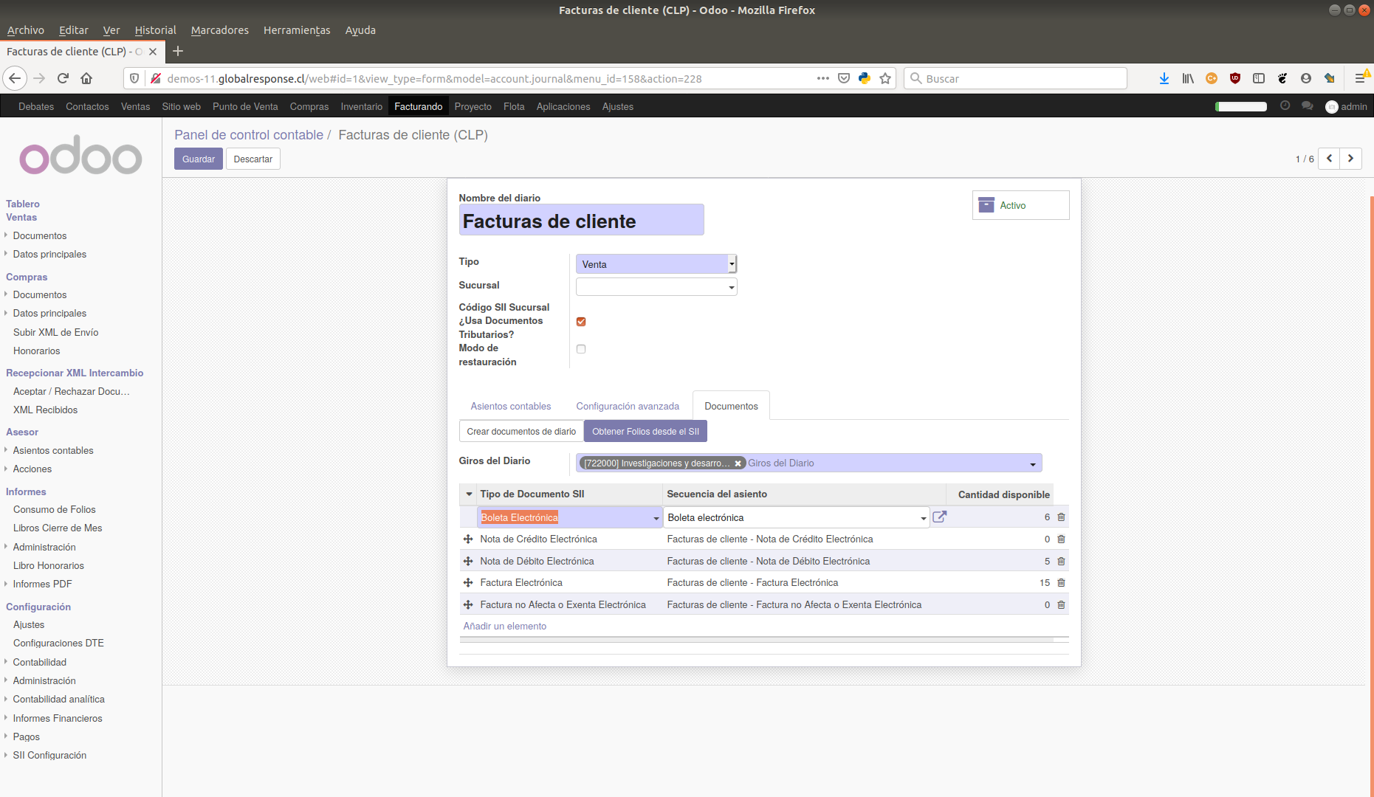The height and width of the screenshot is (797, 1374).
Task: Toggle tracking protection shield in address bar
Action: [134, 78]
